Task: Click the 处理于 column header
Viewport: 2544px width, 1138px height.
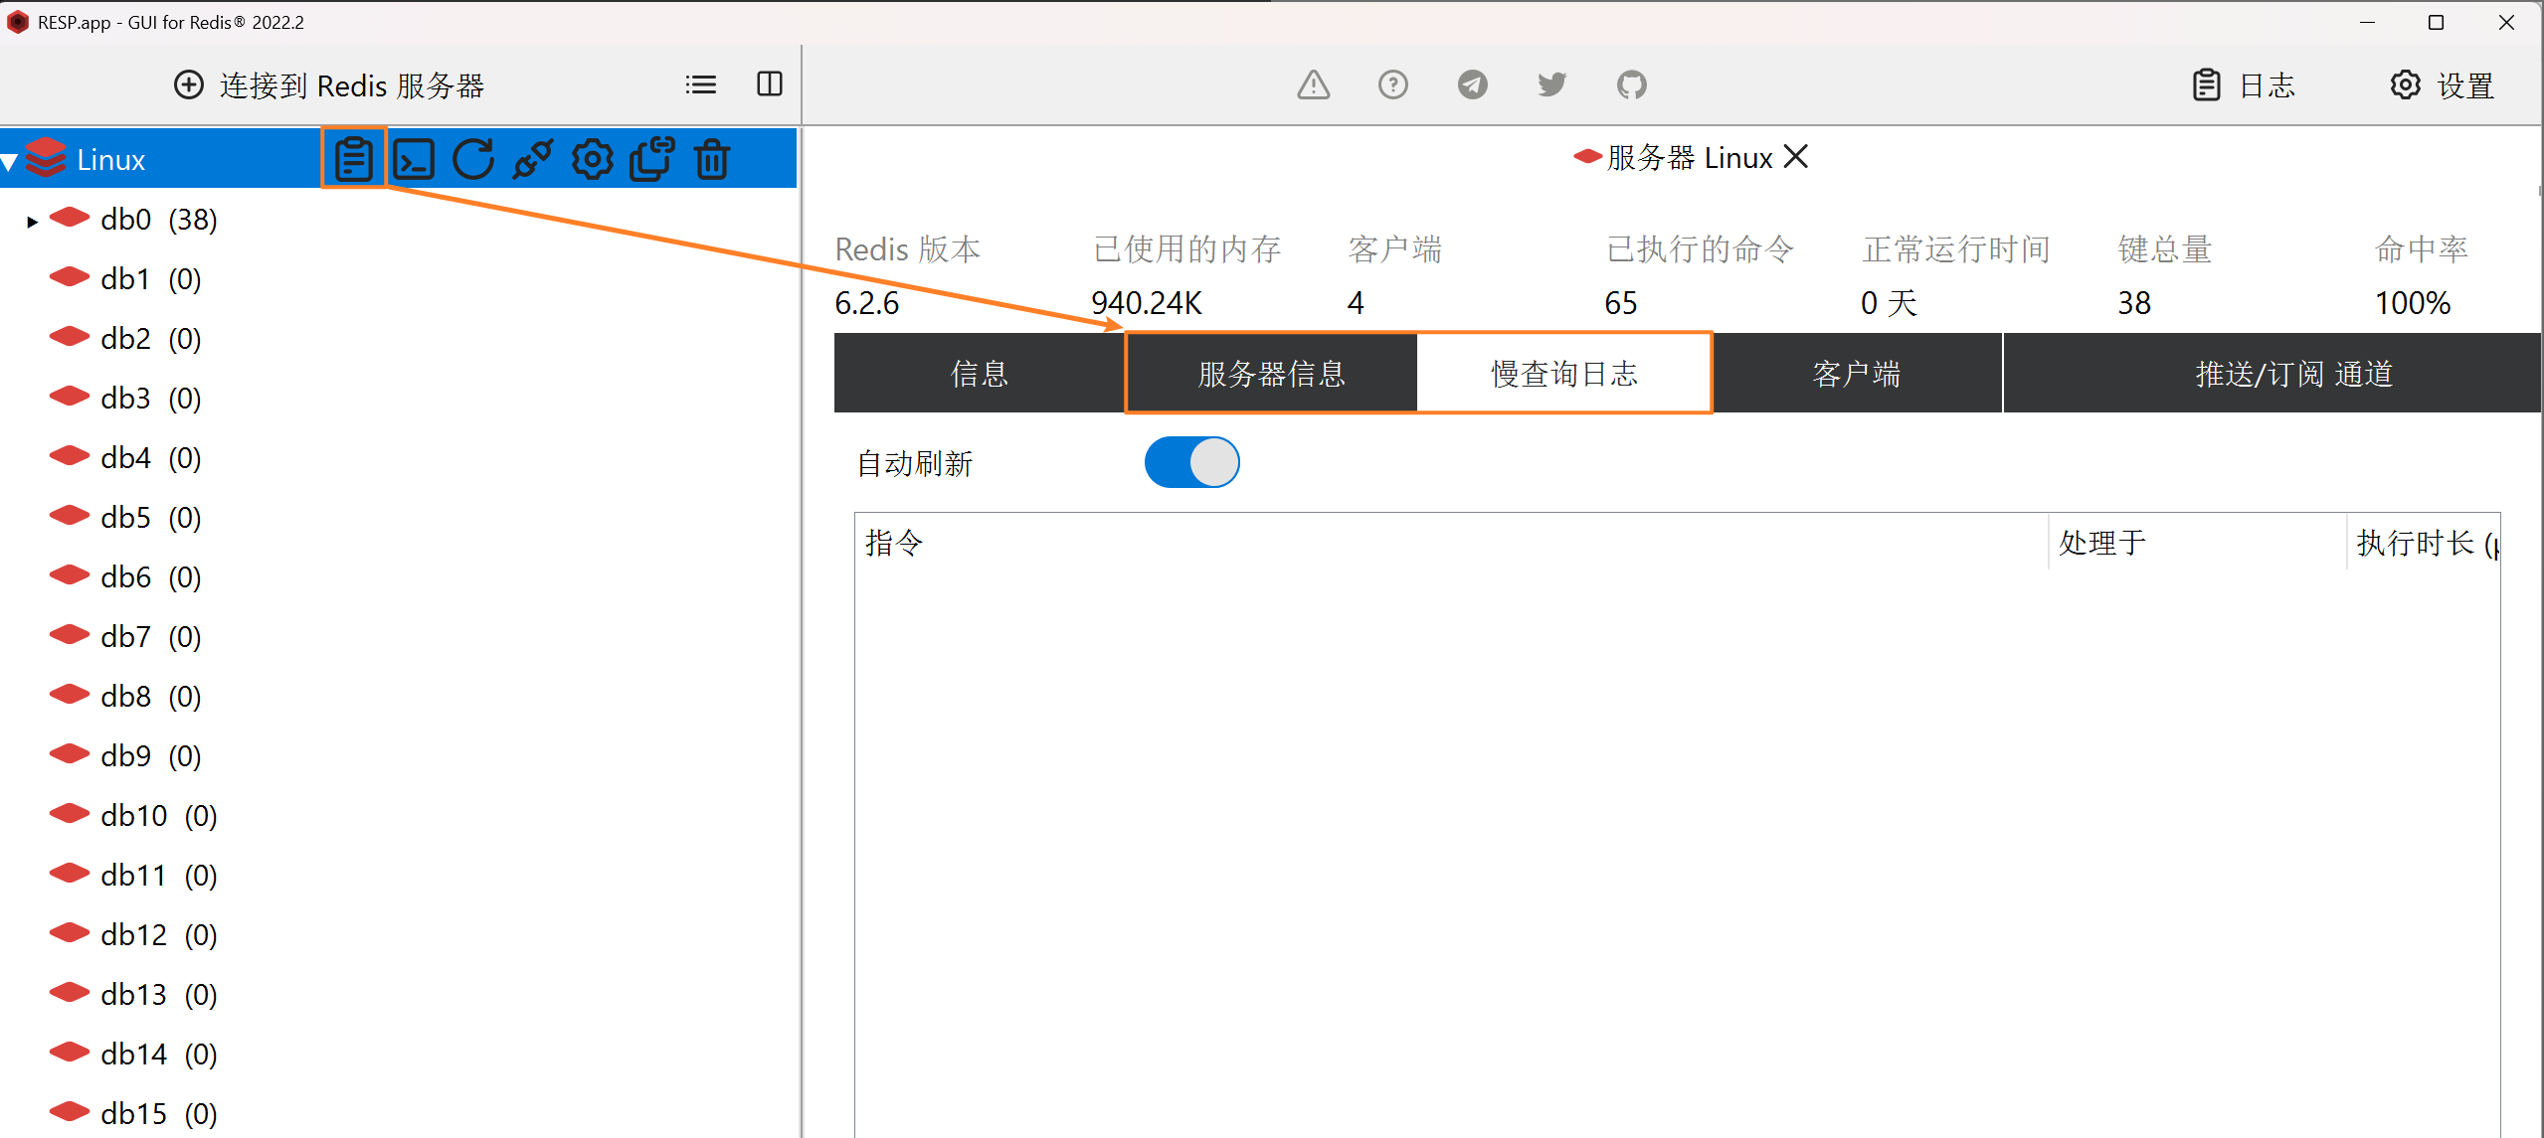Action: pos(2197,543)
